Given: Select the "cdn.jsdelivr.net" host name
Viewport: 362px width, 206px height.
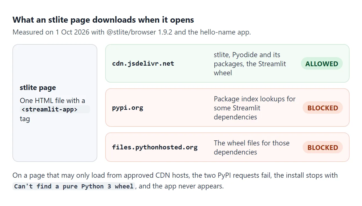Looking at the screenshot, I should pos(143,63).
